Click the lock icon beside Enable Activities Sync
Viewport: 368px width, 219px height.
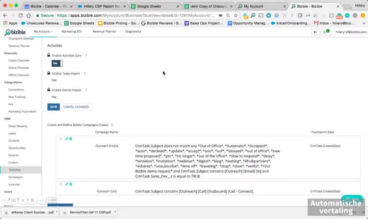click(x=49, y=55)
